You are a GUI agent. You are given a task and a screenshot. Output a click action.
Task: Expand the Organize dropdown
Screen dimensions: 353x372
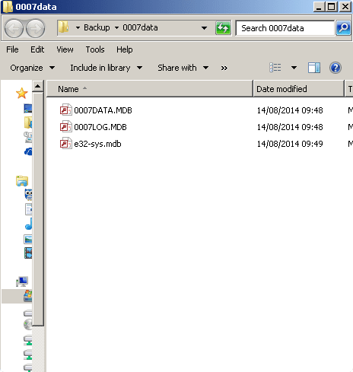click(33, 68)
